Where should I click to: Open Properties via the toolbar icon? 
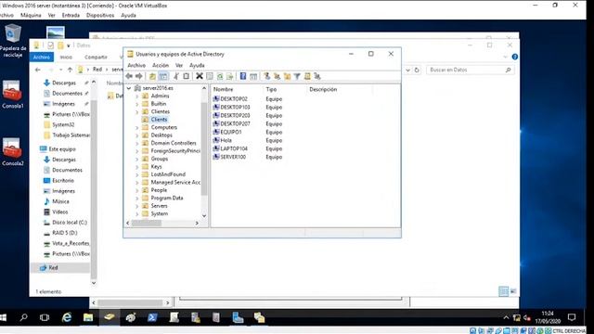(210, 76)
